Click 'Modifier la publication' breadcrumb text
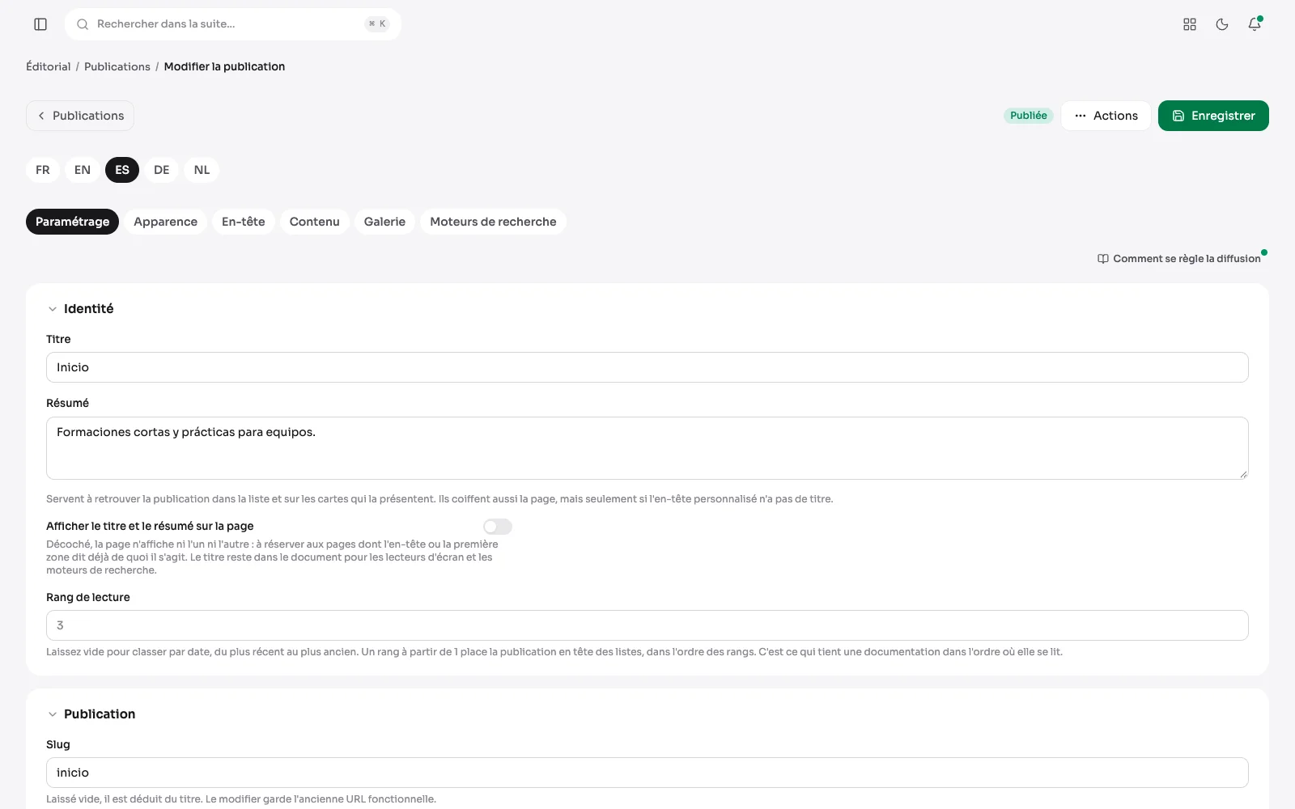The height and width of the screenshot is (809, 1295). 224,66
